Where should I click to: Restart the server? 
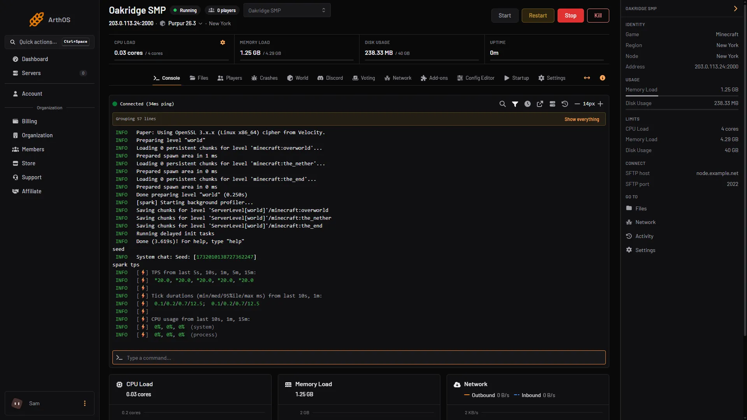coord(538,16)
